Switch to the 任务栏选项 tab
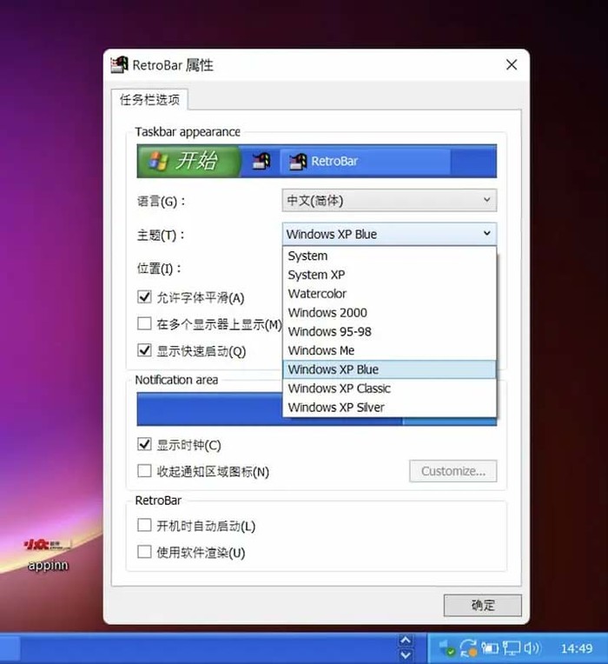Image resolution: width=608 pixels, height=664 pixels. point(149,100)
